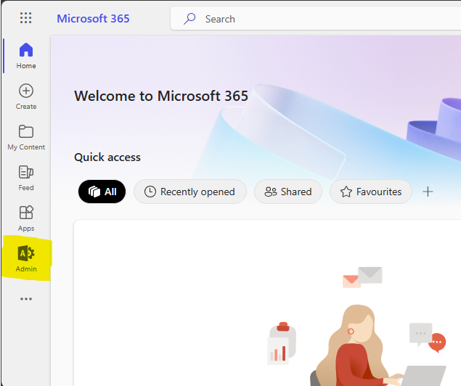Go to Home in the sidebar
The height and width of the screenshot is (386, 461).
pos(26,55)
